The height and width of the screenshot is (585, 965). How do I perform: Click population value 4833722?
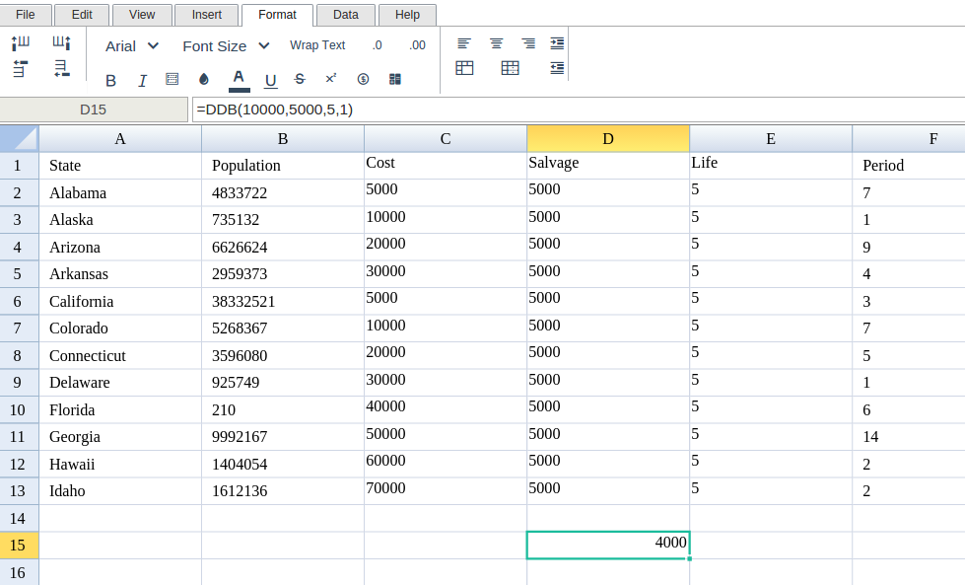[283, 192]
